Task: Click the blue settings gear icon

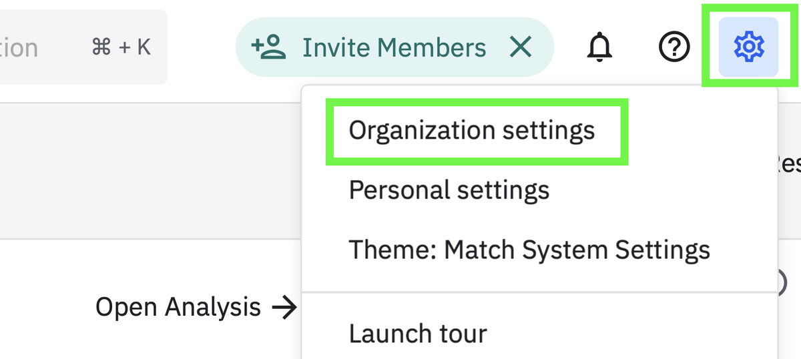Action: point(748,47)
